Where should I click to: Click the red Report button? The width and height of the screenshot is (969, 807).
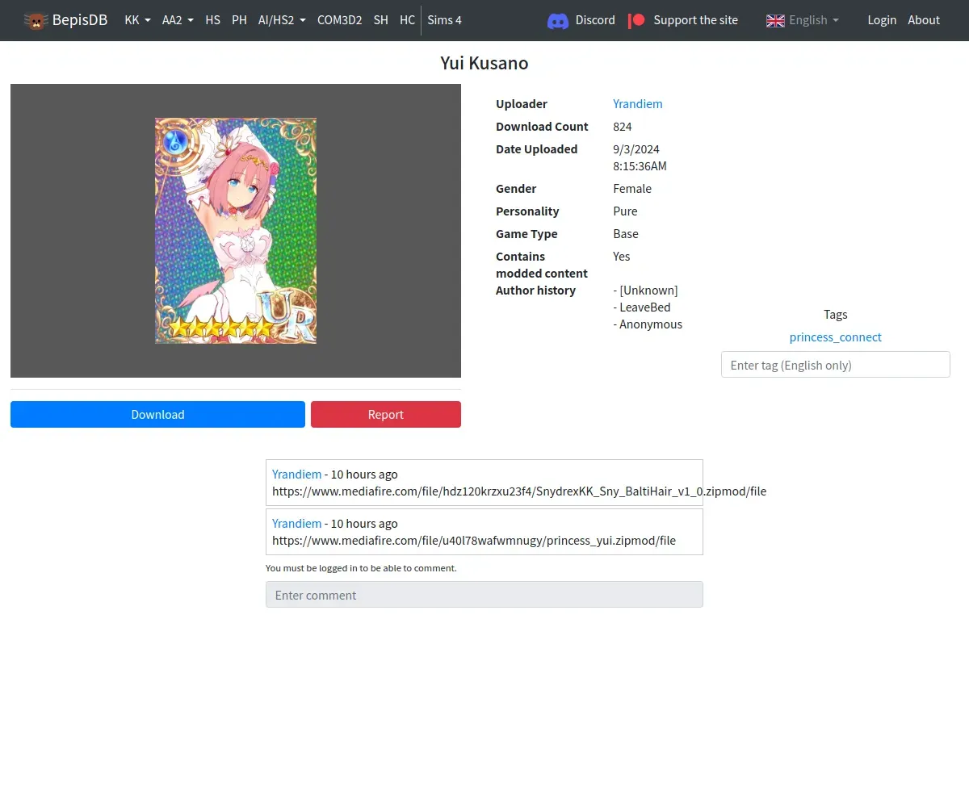tap(386, 414)
